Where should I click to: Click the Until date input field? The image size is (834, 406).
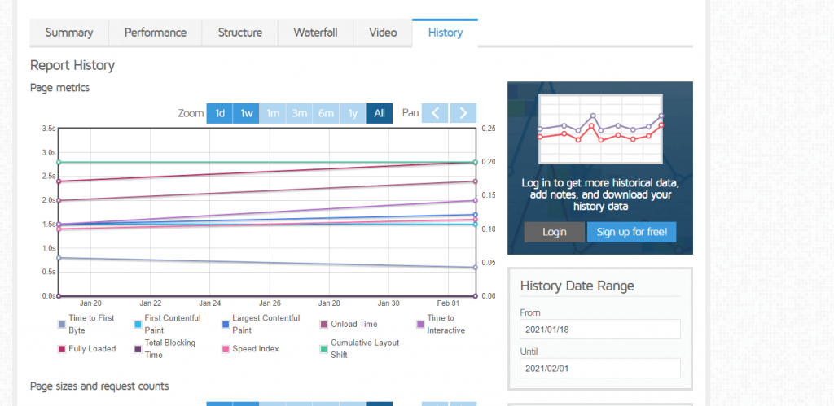[599, 369]
